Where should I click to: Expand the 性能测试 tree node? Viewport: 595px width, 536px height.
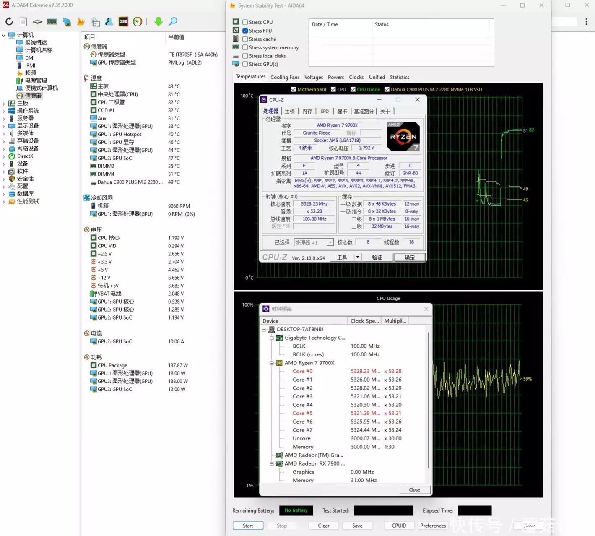pos(4,201)
